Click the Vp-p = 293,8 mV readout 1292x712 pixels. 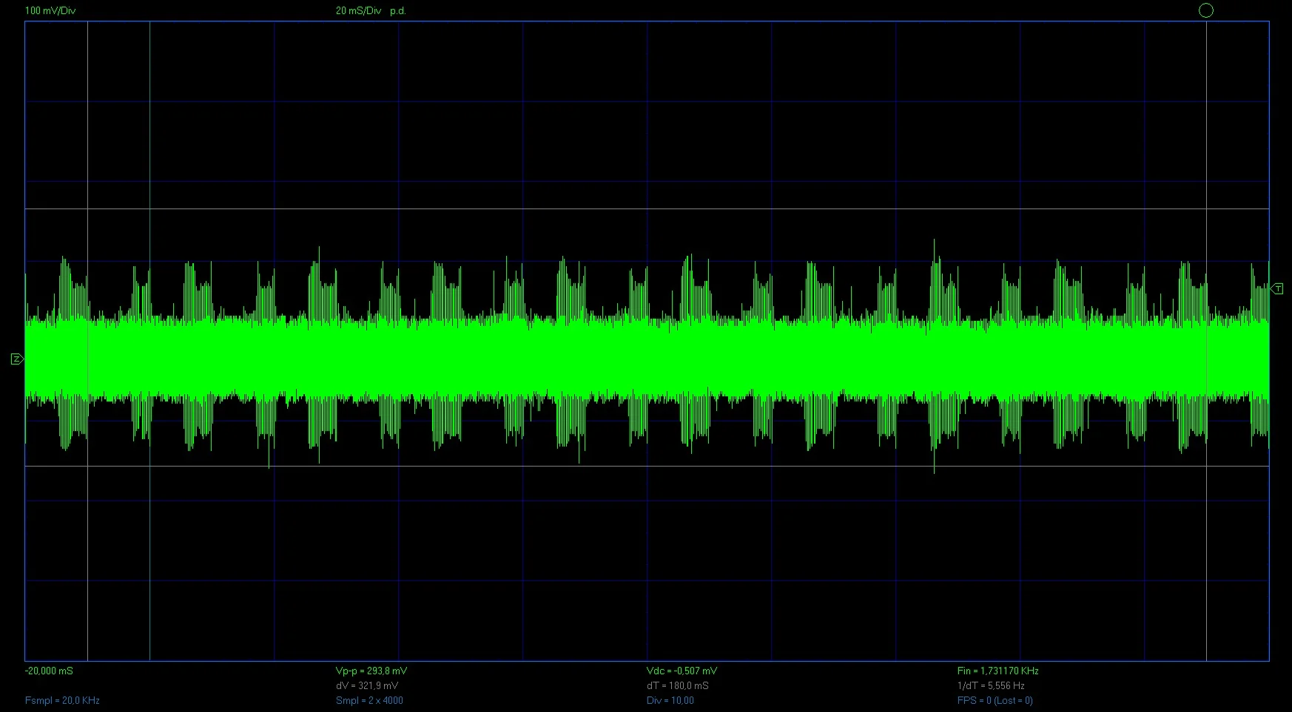(371, 671)
